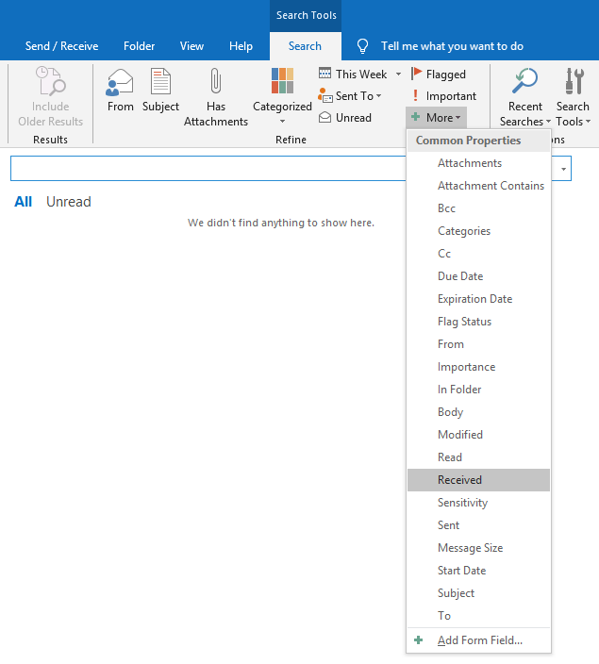The height and width of the screenshot is (664, 599).
Task: Select To property in menu
Action: 478,616
